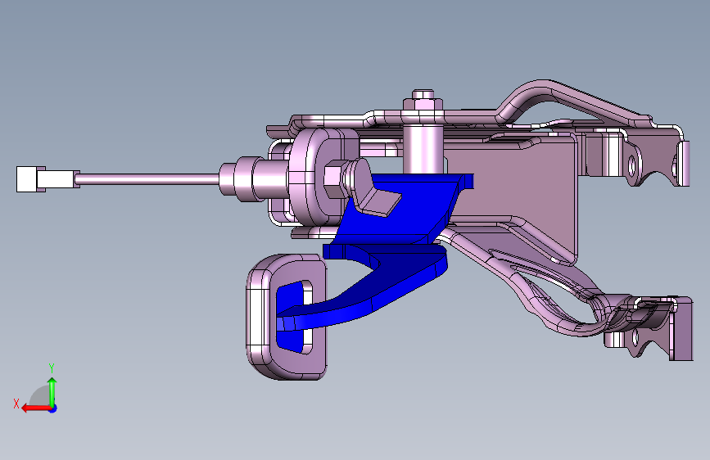Select the vertical cylindrical pivot shaft
Image resolution: width=710 pixels, height=460 pixels.
422,148
